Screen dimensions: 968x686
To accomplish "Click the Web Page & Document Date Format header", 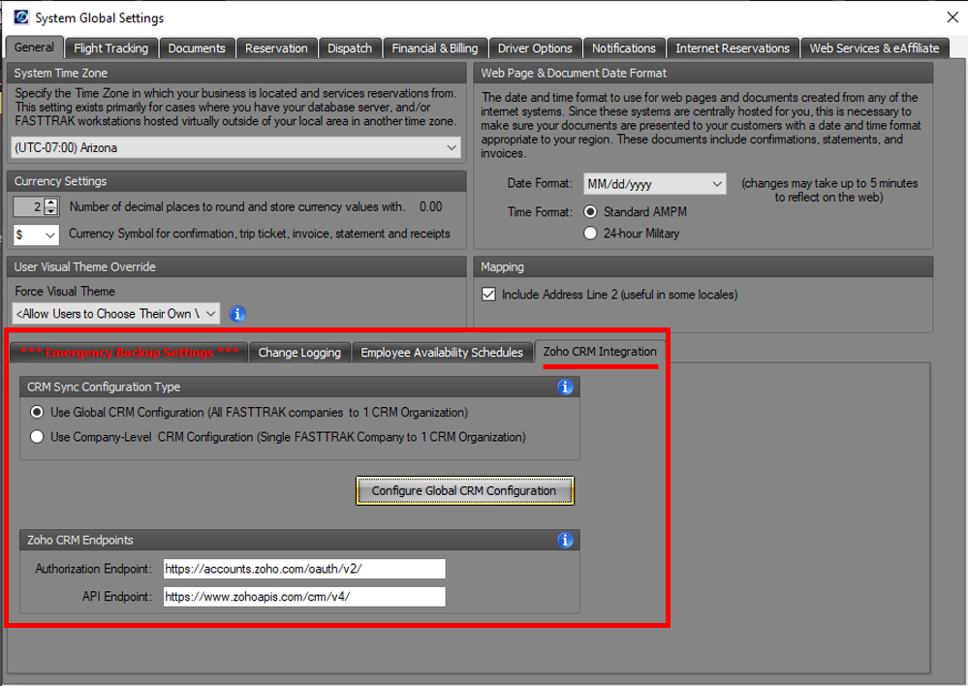I will 703,73.
